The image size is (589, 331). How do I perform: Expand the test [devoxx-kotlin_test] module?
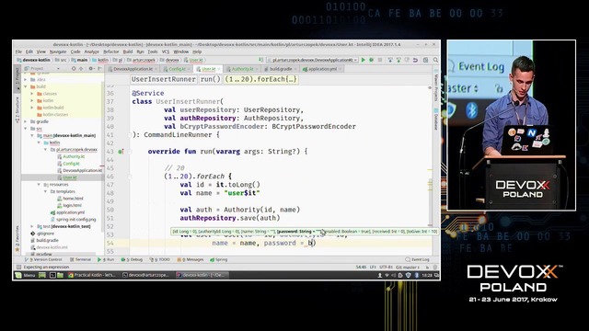[32, 226]
